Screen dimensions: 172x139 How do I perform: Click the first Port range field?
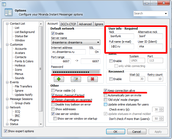(x=61, y=61)
